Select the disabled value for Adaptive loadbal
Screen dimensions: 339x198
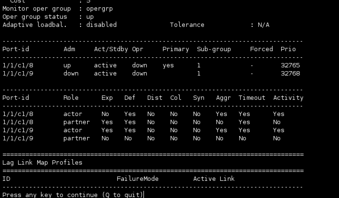coord(101,25)
